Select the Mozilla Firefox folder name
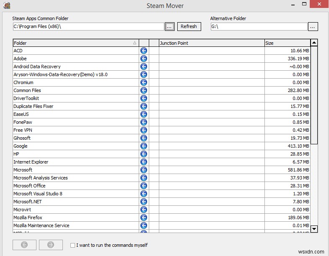Viewport: 329px width, 256px height. tap(28, 218)
